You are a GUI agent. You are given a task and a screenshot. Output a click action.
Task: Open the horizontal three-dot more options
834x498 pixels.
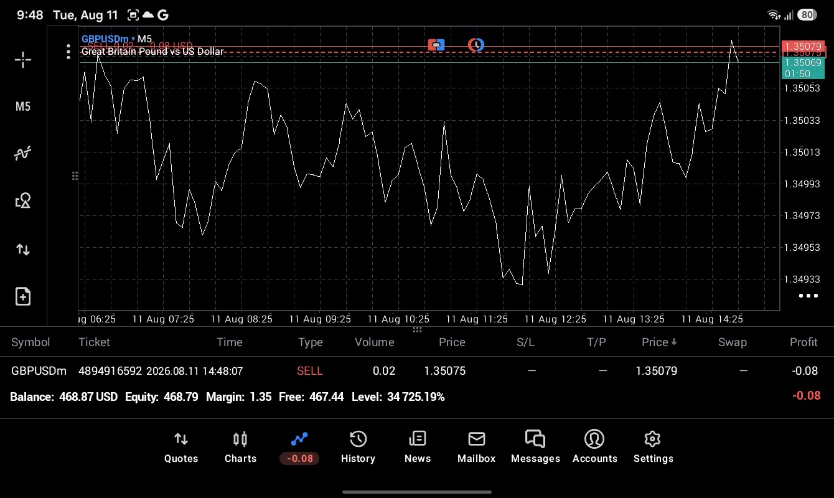coord(808,296)
